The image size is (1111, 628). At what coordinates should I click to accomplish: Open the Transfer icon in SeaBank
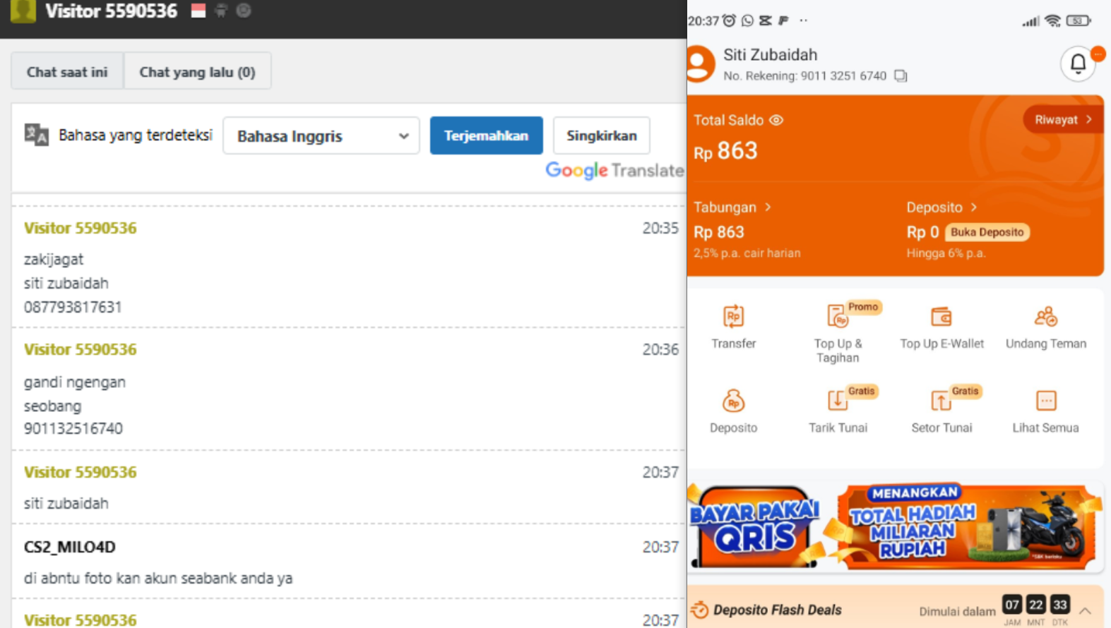pyautogui.click(x=733, y=317)
